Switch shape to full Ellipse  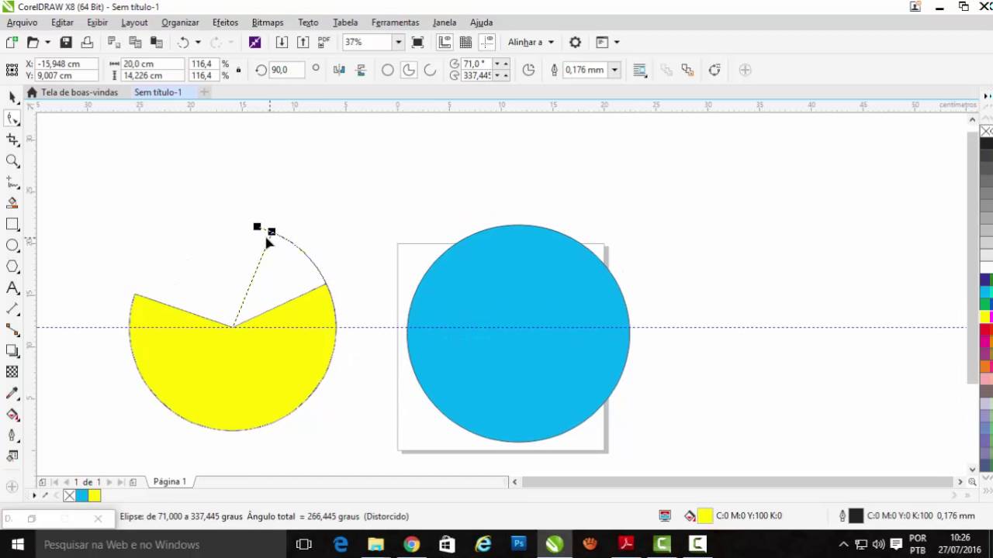point(387,70)
